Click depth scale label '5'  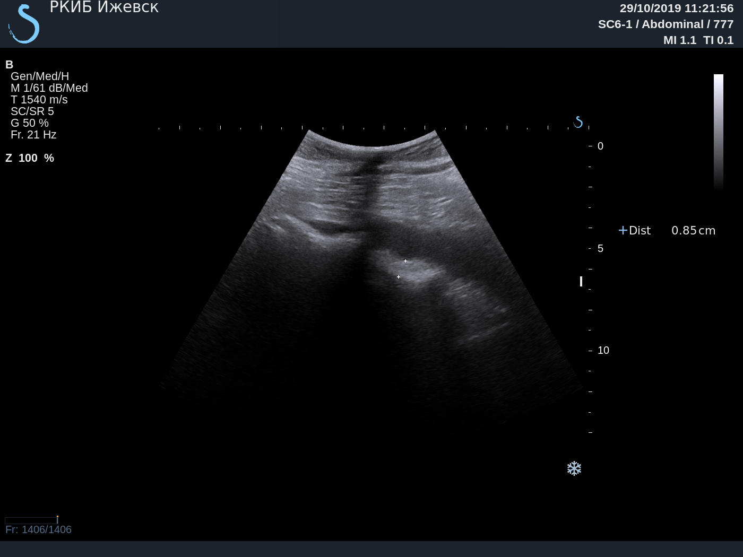point(600,248)
